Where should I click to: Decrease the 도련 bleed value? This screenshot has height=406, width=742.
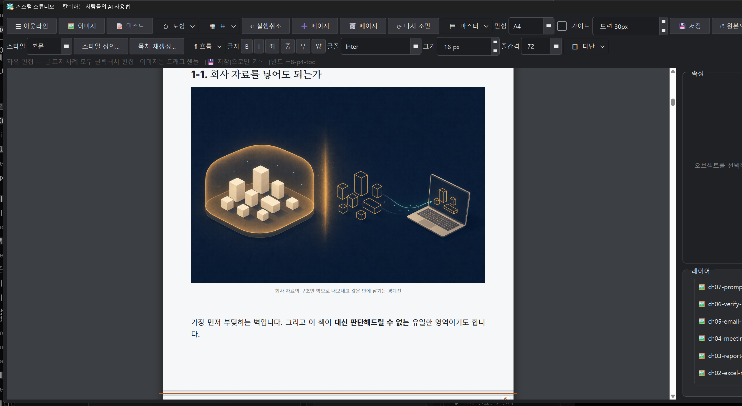pyautogui.click(x=663, y=30)
